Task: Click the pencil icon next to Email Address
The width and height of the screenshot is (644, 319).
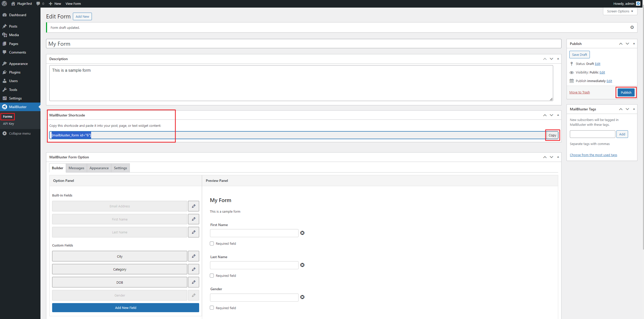Action: coord(194,206)
